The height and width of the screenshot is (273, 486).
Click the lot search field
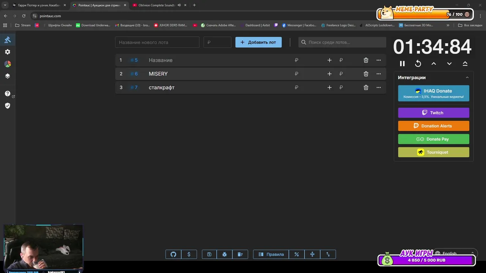[x=342, y=42]
